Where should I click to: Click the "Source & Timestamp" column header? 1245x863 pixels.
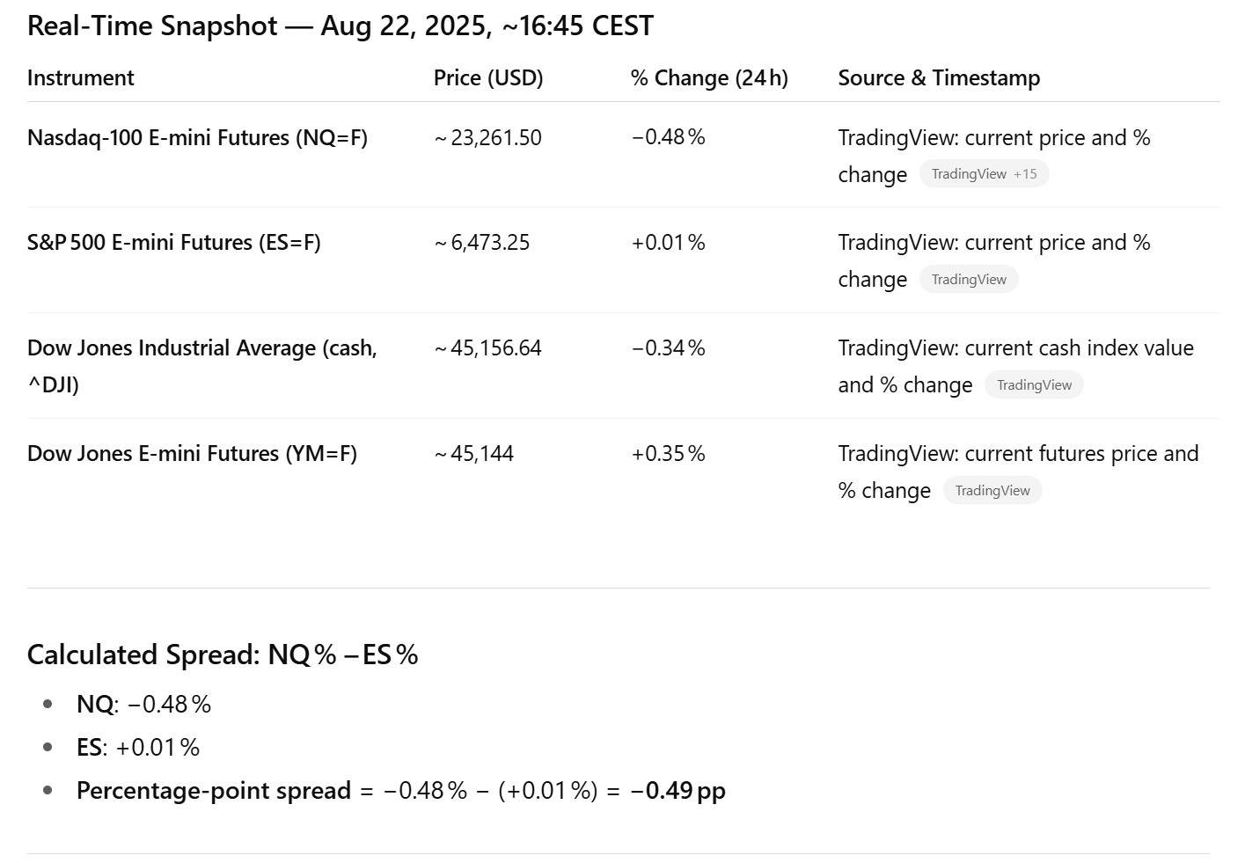click(x=939, y=78)
